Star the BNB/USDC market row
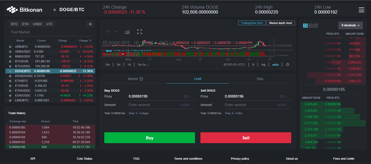Image resolution: width=371 pixels, height=164 pixels. (x=10, y=56)
